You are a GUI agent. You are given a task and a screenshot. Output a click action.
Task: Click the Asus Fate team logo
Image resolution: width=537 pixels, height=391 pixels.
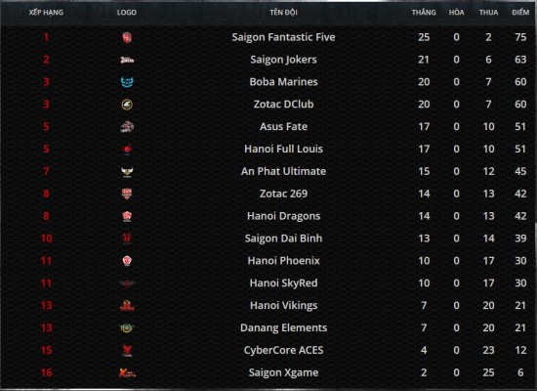click(x=127, y=127)
